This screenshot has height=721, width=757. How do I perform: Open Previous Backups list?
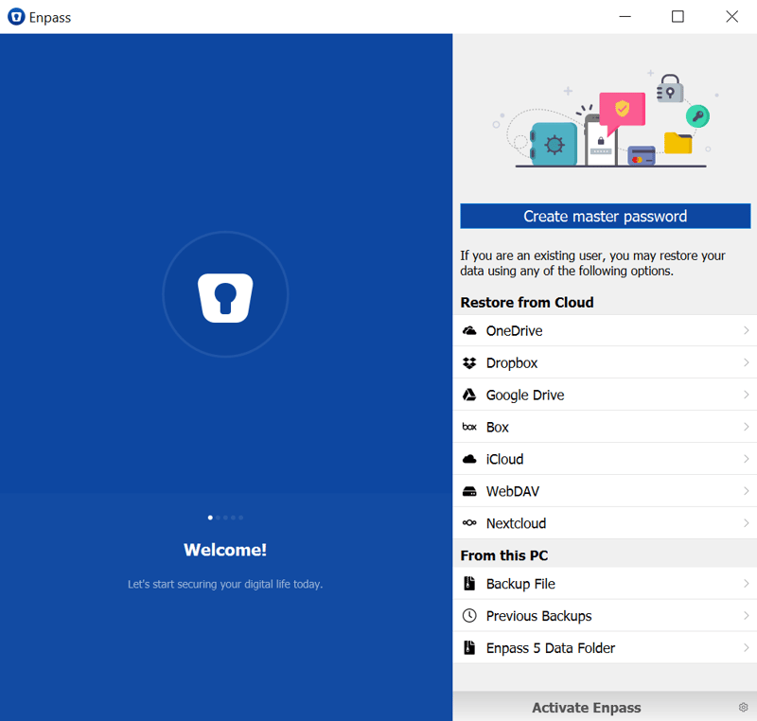pyautogui.click(x=605, y=616)
